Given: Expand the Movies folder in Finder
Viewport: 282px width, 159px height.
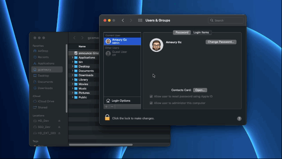Looking at the screenshot, I should (x=72, y=84).
